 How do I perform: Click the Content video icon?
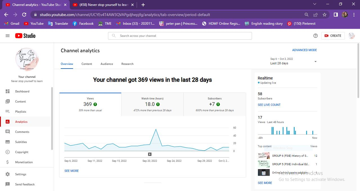click(8, 101)
